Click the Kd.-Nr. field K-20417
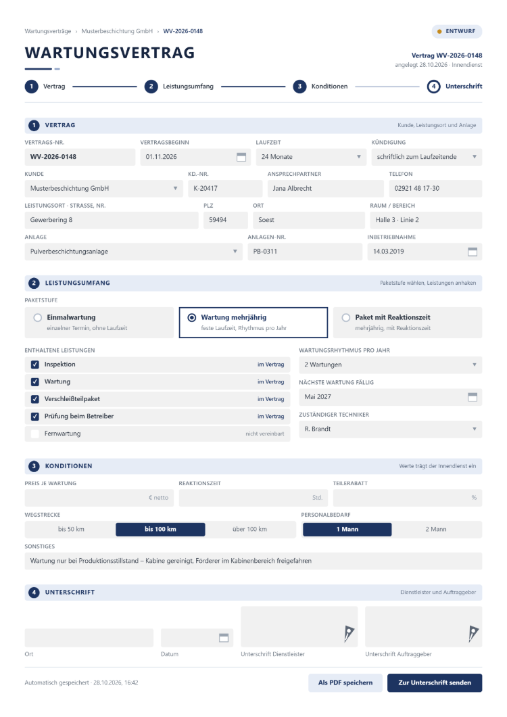The image size is (507, 717). pos(225,189)
